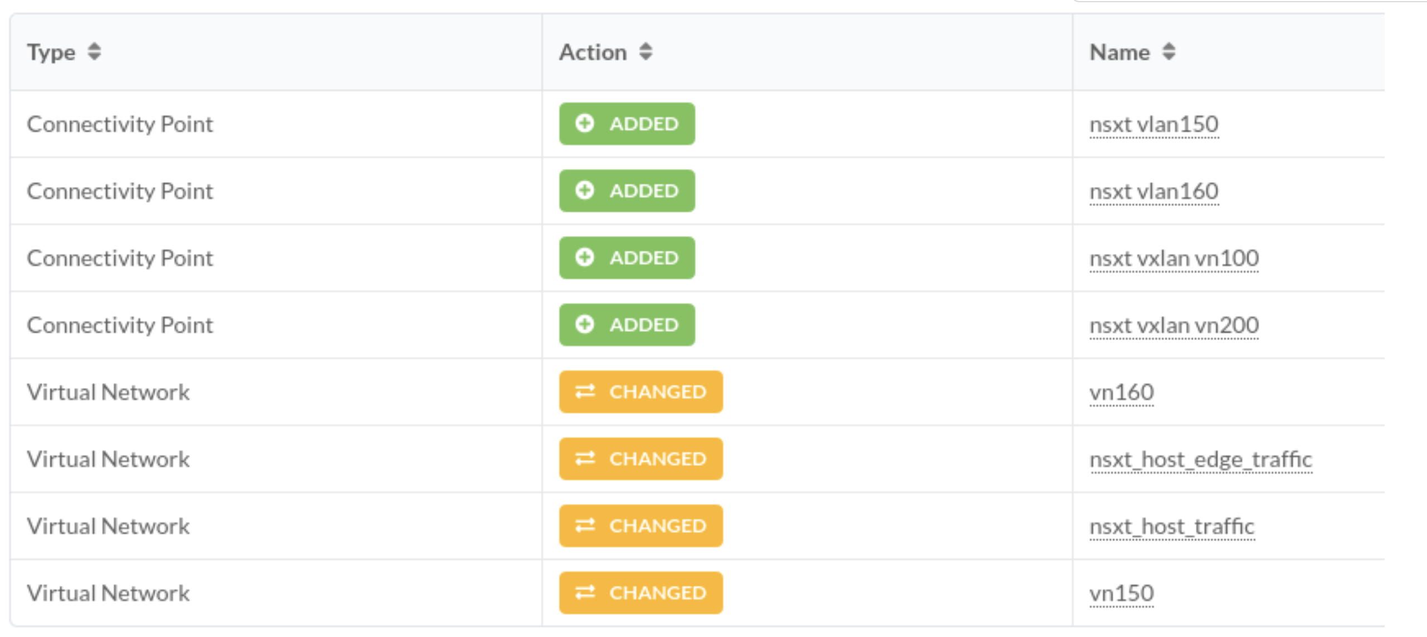The width and height of the screenshot is (1427, 637).
Task: Click swap arrows icon for vn150 row
Action: point(585,592)
